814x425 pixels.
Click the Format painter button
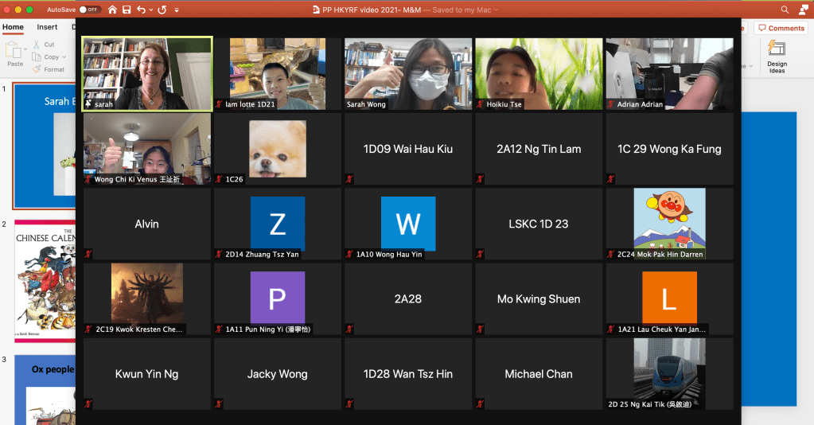(x=49, y=69)
